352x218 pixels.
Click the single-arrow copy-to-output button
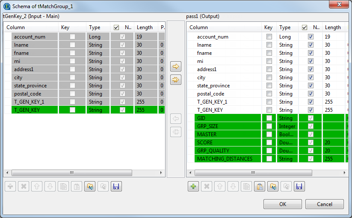[176, 66]
